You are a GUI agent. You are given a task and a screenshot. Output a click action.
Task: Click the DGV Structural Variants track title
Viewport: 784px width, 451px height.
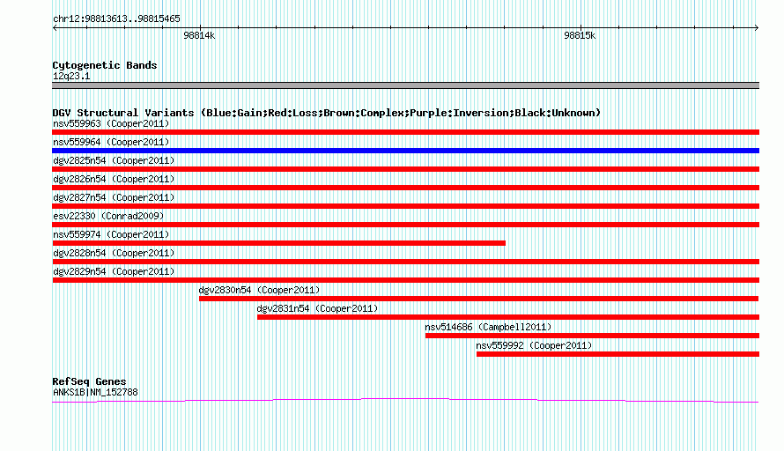tap(327, 113)
